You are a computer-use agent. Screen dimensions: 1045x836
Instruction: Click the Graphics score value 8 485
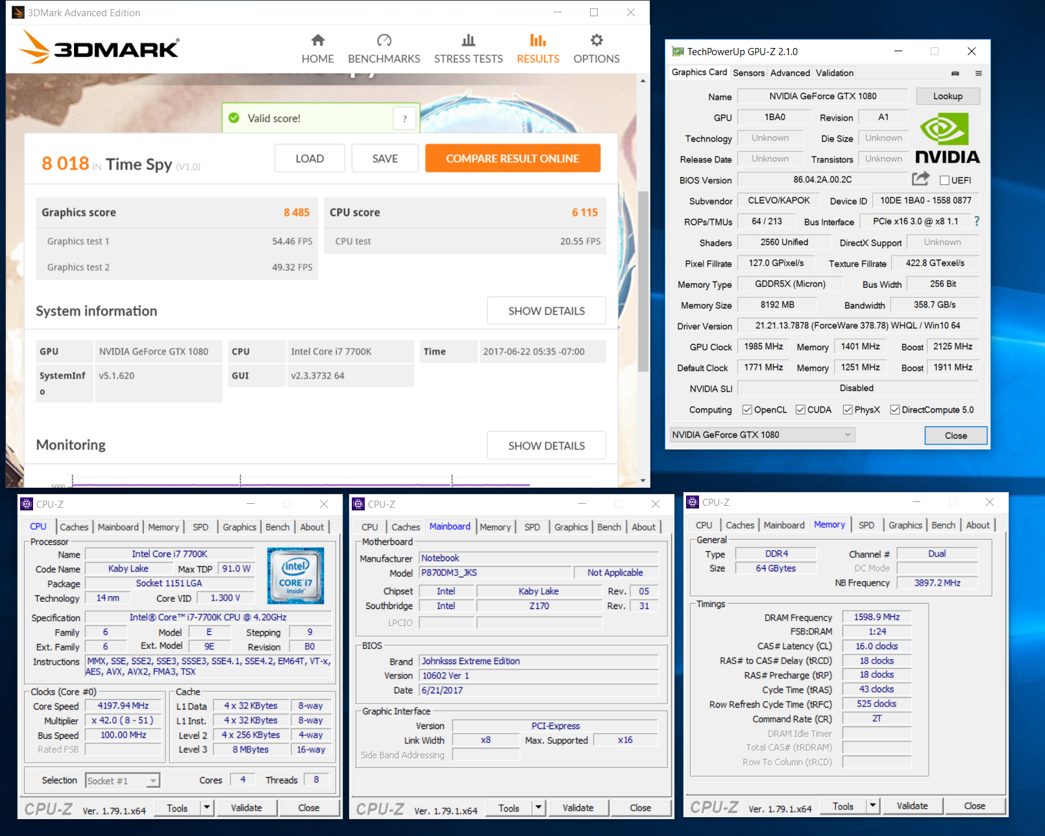297,213
